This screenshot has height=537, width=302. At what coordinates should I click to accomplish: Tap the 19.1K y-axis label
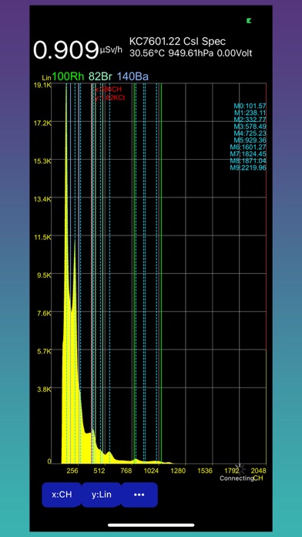coord(42,86)
